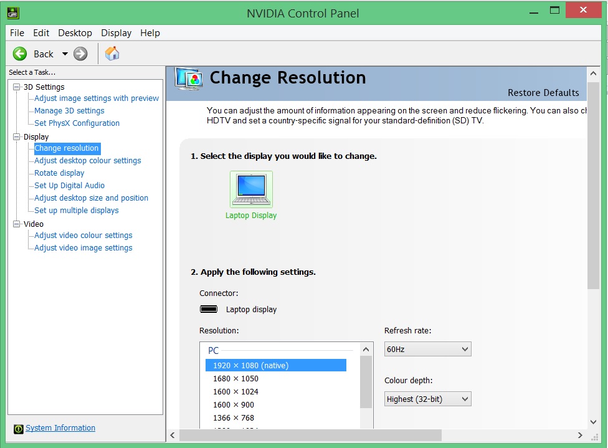
Task: Open Adjust desktop colour settings
Action: click(x=88, y=161)
